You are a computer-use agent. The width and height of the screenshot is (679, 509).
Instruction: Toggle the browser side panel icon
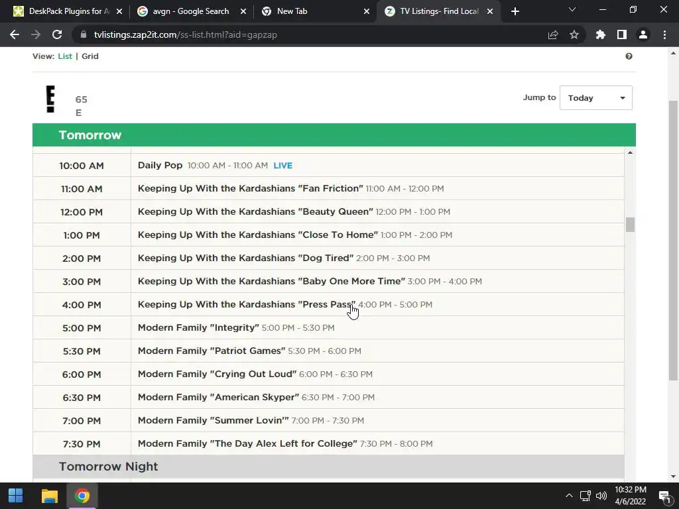[x=622, y=34]
